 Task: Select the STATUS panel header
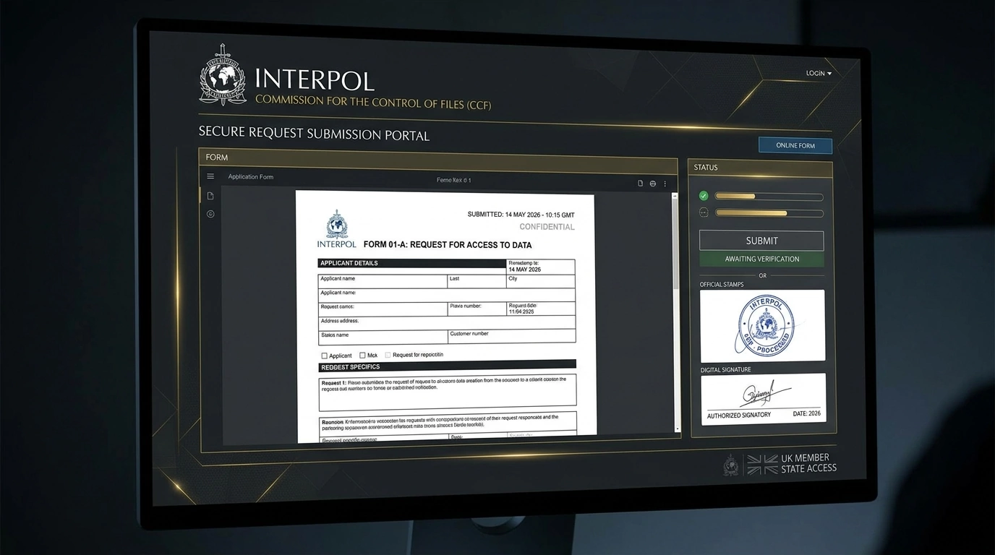(760, 167)
